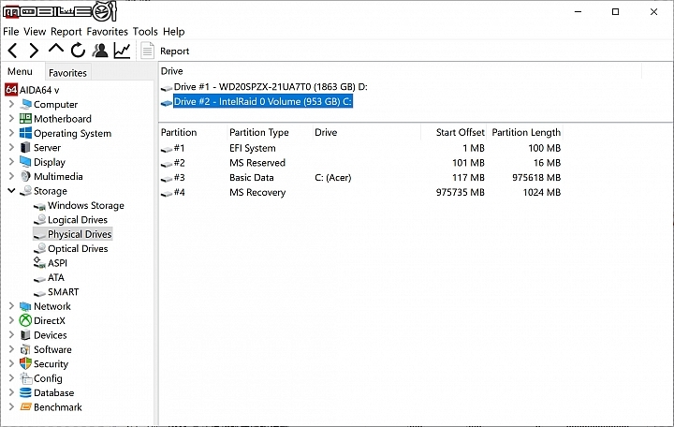This screenshot has height=427, width=674.
Task: Expand the Benchmark tree node
Action: click(x=11, y=406)
